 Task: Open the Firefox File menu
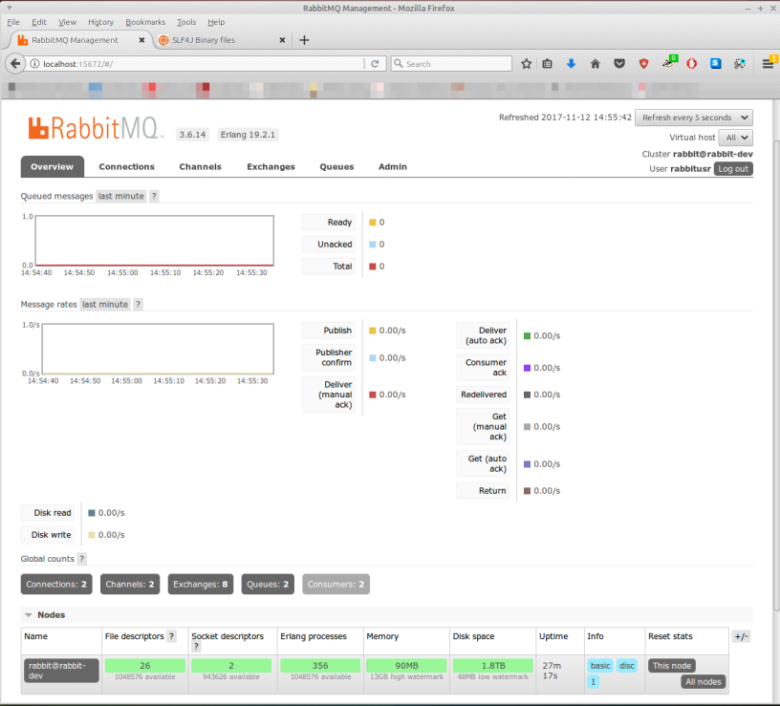[13, 21]
